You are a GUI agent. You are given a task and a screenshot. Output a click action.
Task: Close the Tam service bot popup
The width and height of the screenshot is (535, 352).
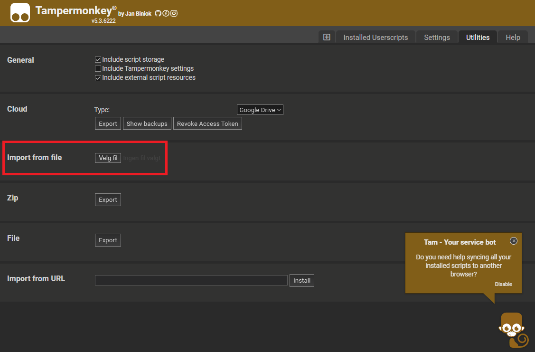click(514, 241)
